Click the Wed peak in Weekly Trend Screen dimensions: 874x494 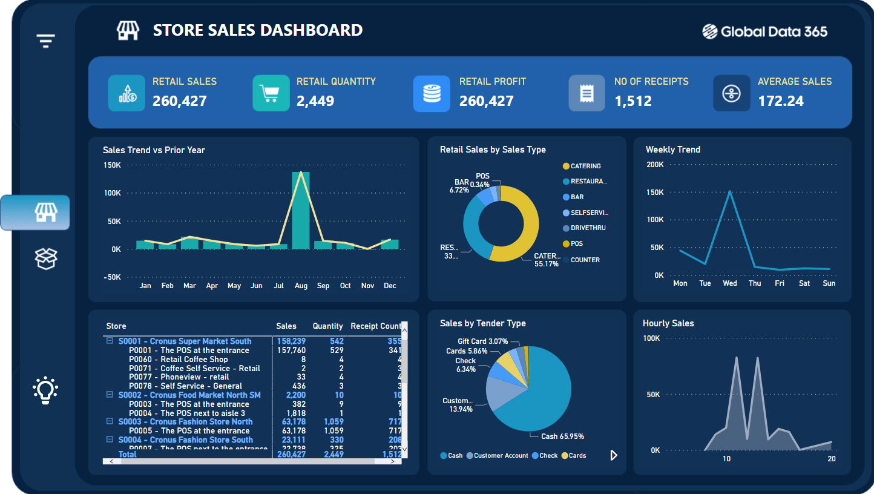(730, 191)
